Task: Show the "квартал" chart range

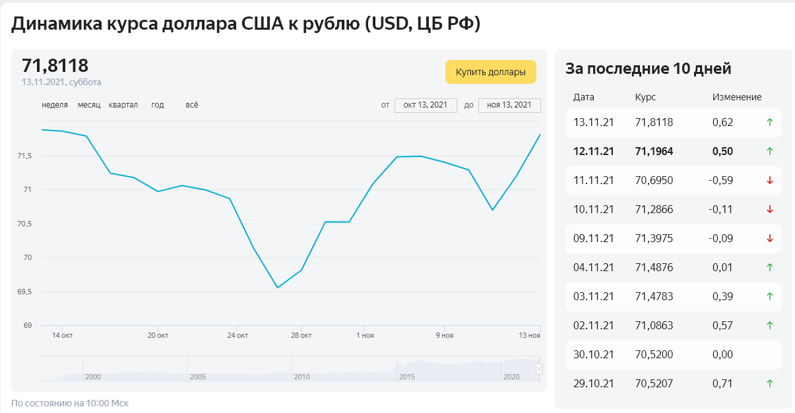Action: click(x=123, y=105)
